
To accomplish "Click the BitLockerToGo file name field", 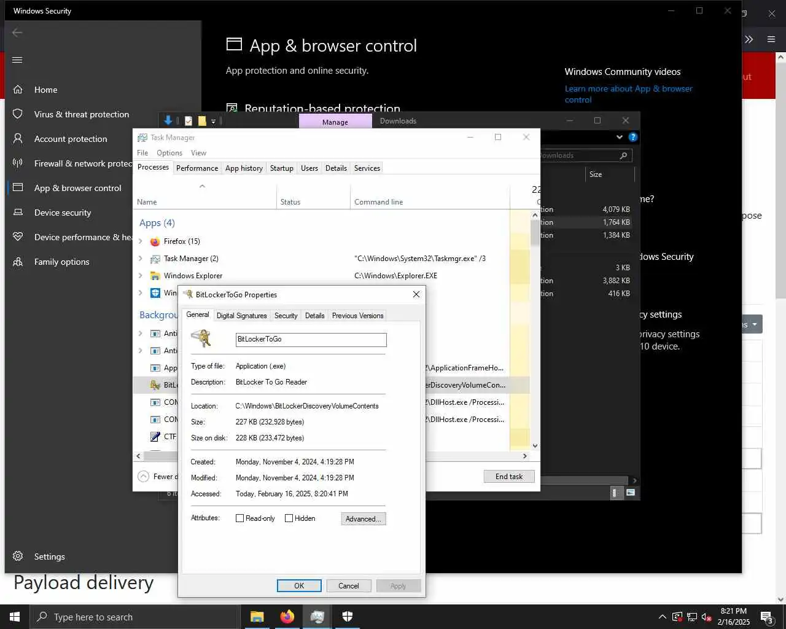I will [x=311, y=339].
